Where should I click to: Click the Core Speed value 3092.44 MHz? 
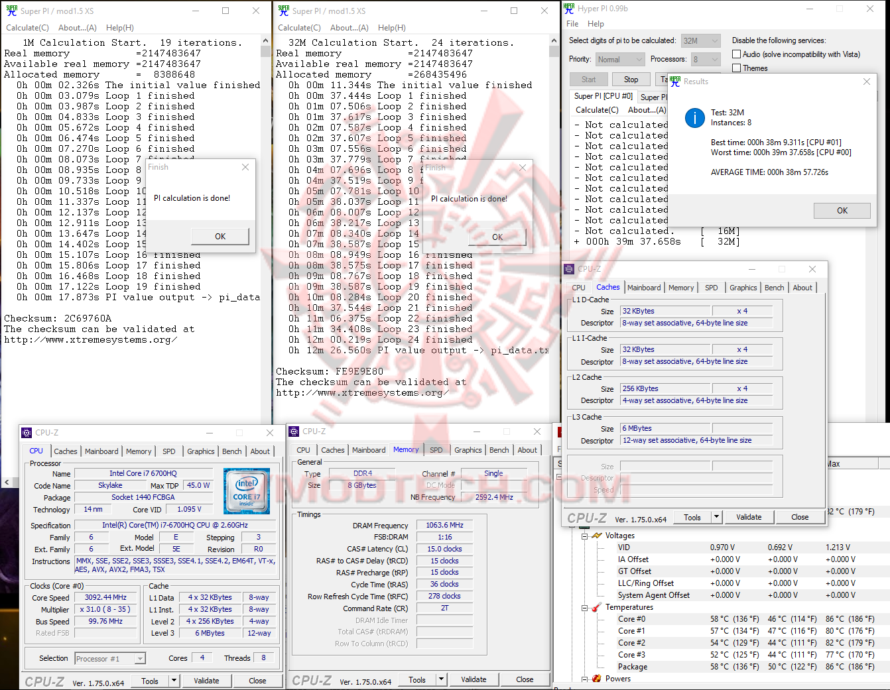click(105, 597)
